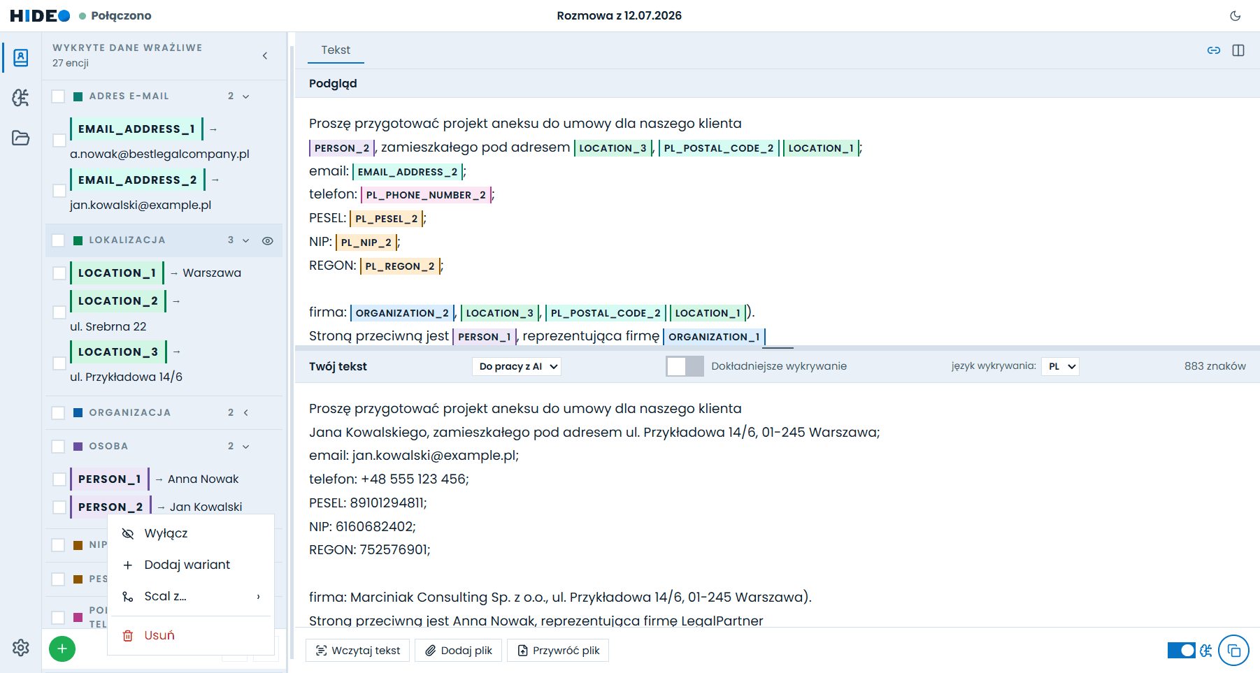Copy anonymized text with round copy icon
The height and width of the screenshot is (673, 1260).
(1233, 651)
